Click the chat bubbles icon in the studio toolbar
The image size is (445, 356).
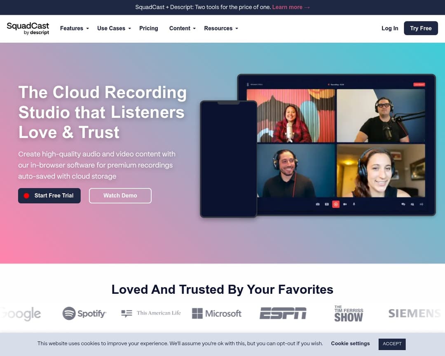point(403,204)
